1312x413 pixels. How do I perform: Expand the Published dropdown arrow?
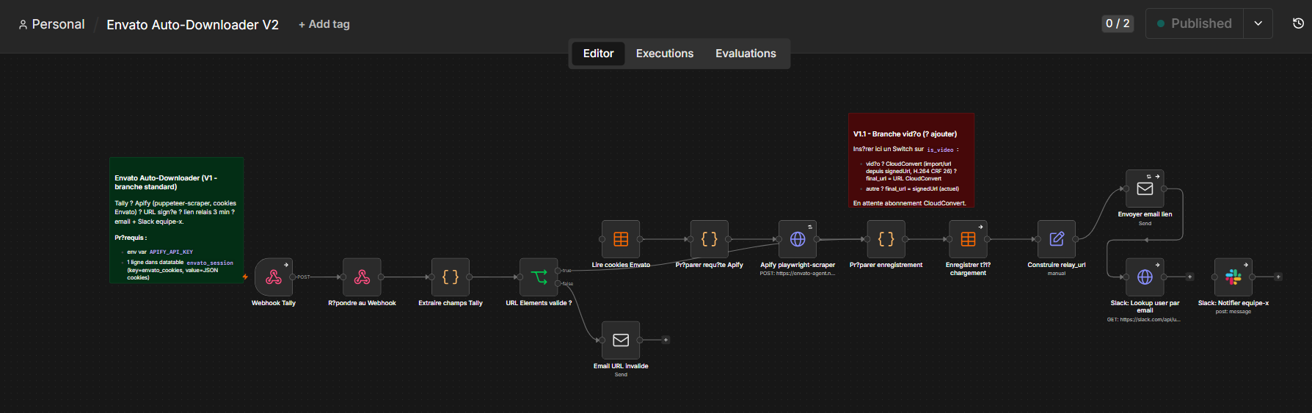tap(1258, 23)
